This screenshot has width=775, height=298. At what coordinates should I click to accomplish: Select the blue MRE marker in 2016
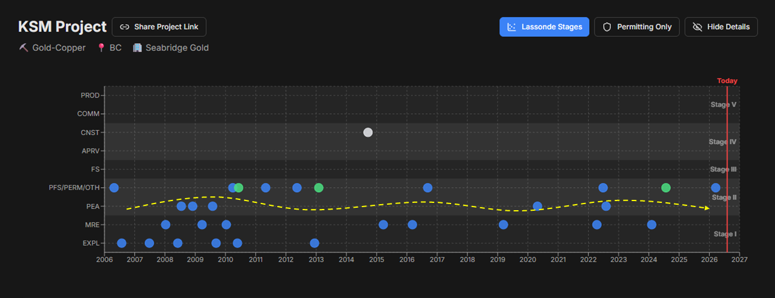[412, 225]
